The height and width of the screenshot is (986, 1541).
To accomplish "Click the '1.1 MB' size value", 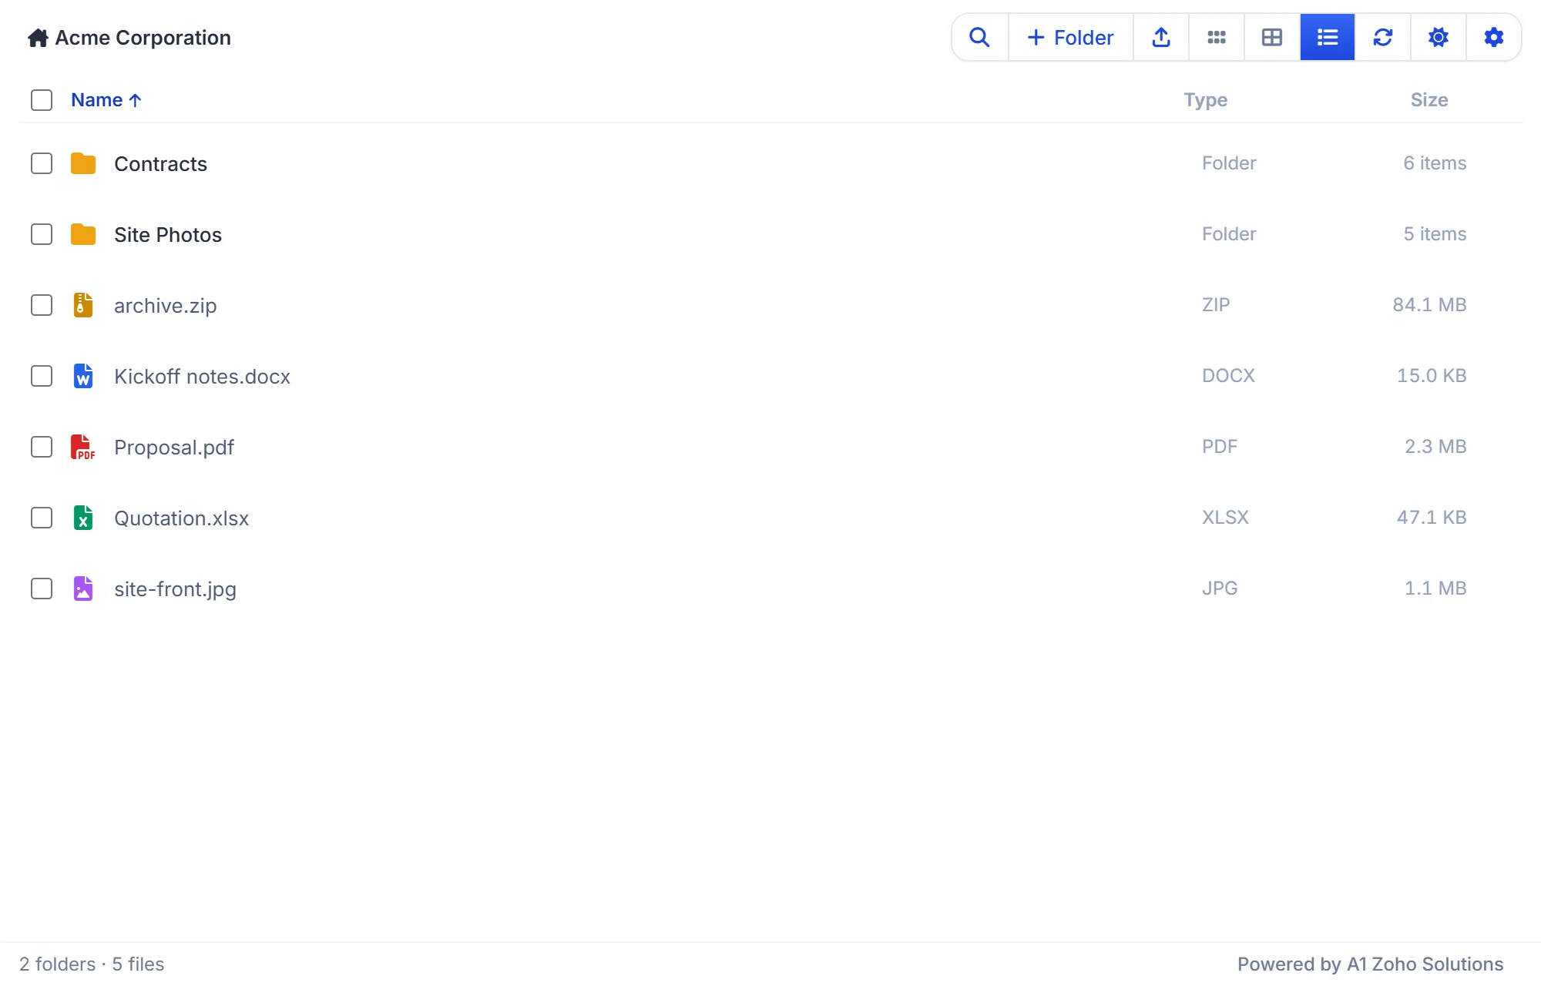I will pos(1435,589).
